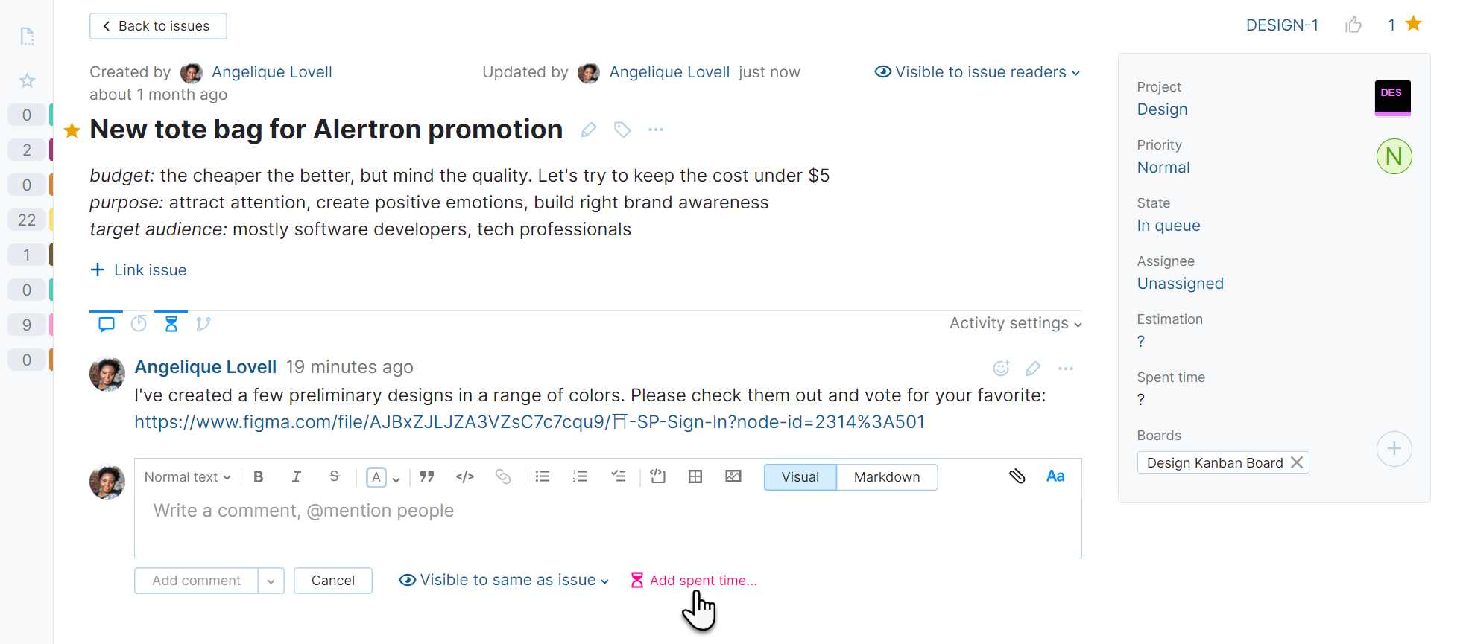Edit the issue title with the pencil

click(588, 130)
